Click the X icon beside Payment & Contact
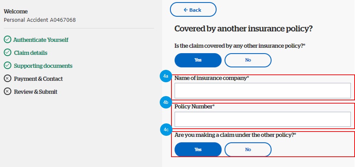 [x=7, y=79]
